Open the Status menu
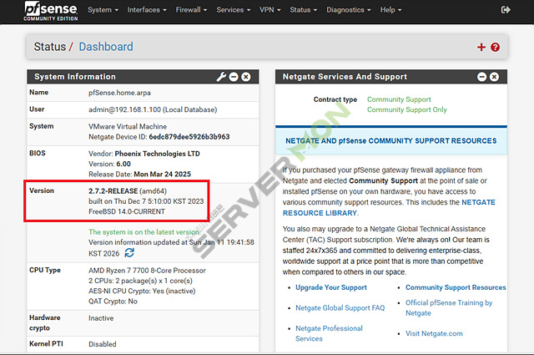Image resolution: width=534 pixels, height=355 pixels. [x=304, y=10]
